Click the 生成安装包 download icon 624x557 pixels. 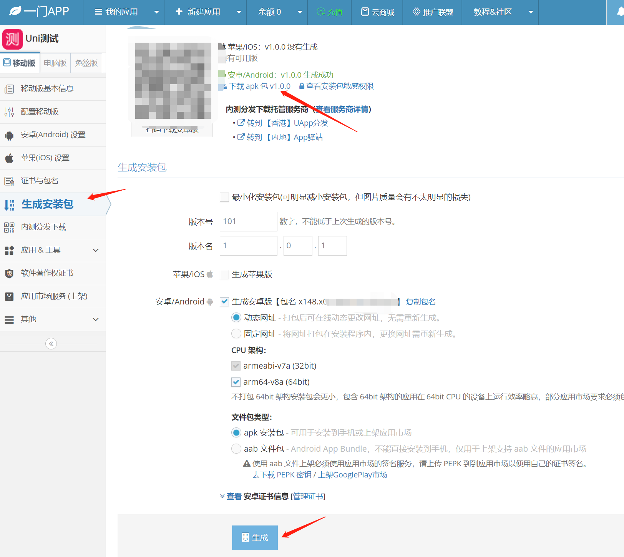9,205
